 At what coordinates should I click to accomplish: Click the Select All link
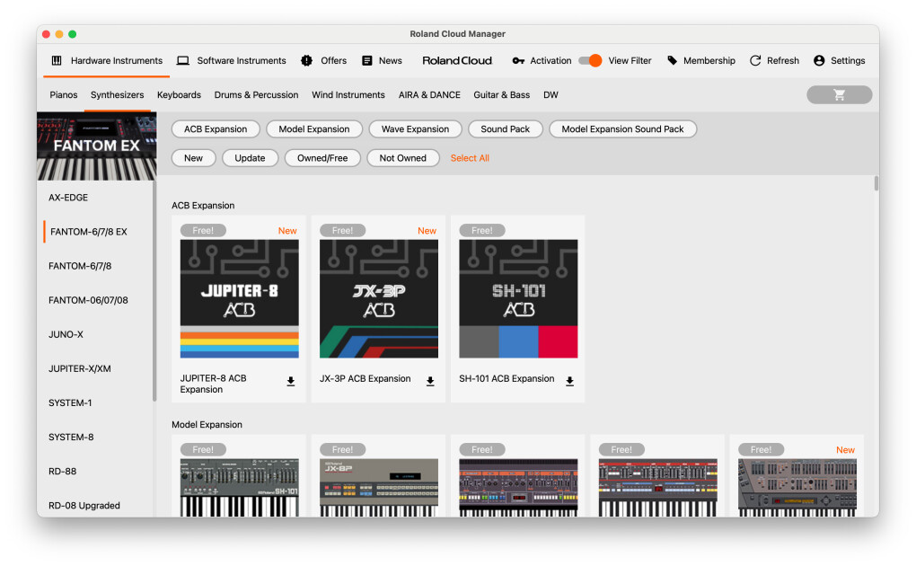pos(470,158)
